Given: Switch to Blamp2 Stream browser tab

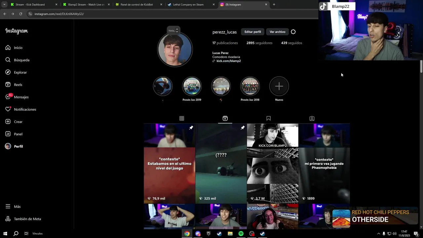Looking at the screenshot, I should [x=86, y=5].
